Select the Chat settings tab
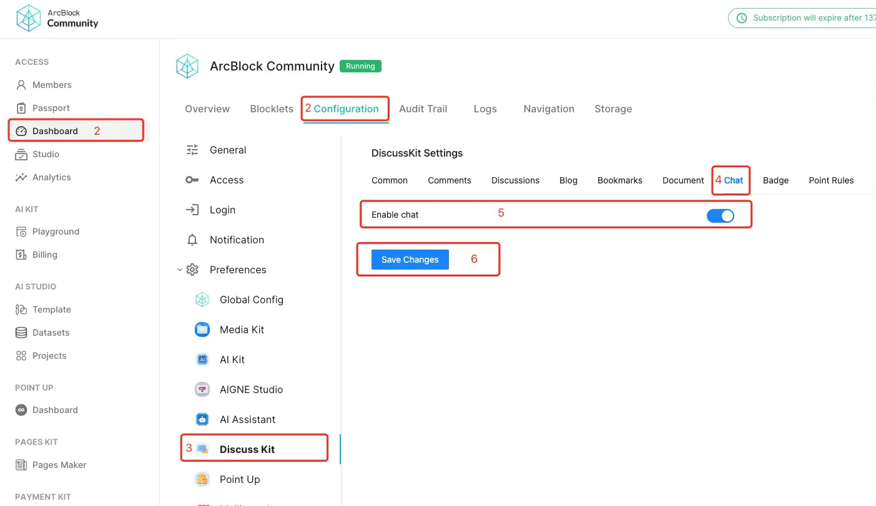 pyautogui.click(x=734, y=180)
